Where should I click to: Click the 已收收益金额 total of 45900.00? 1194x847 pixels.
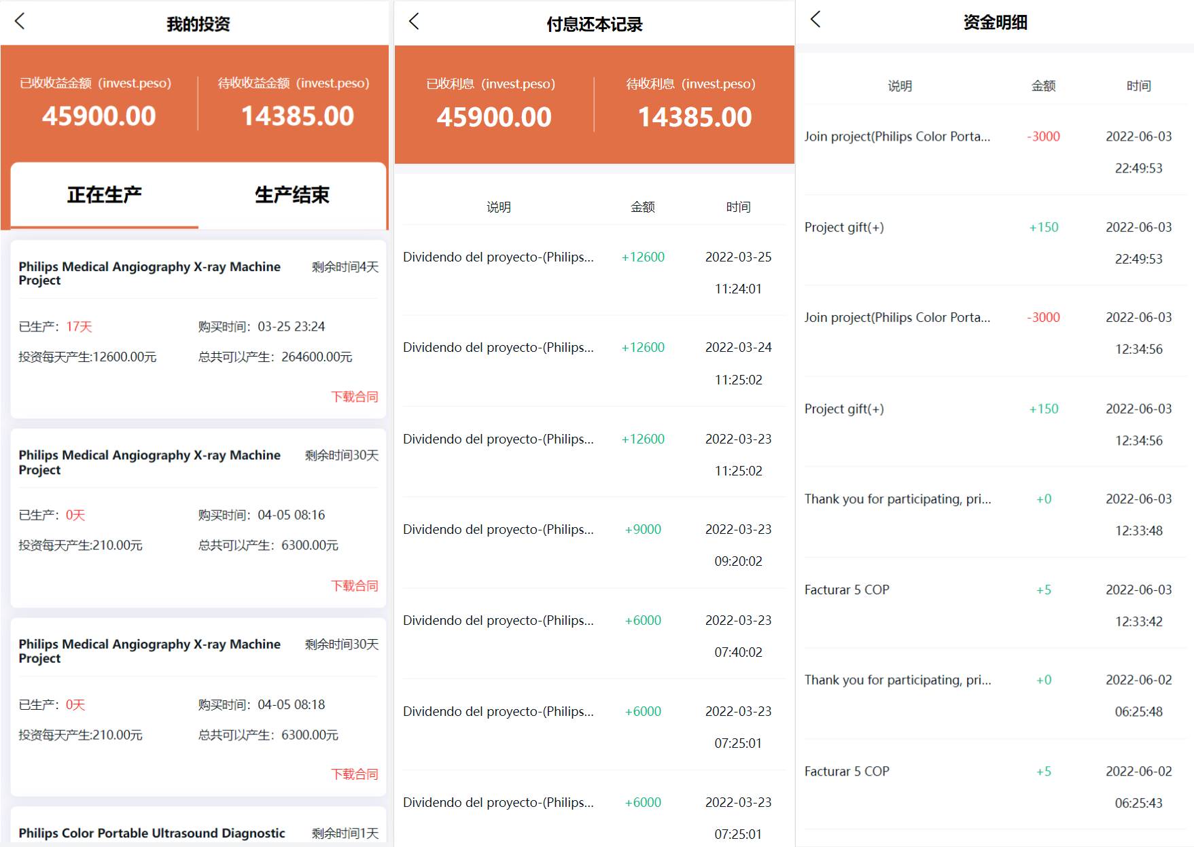click(x=99, y=116)
